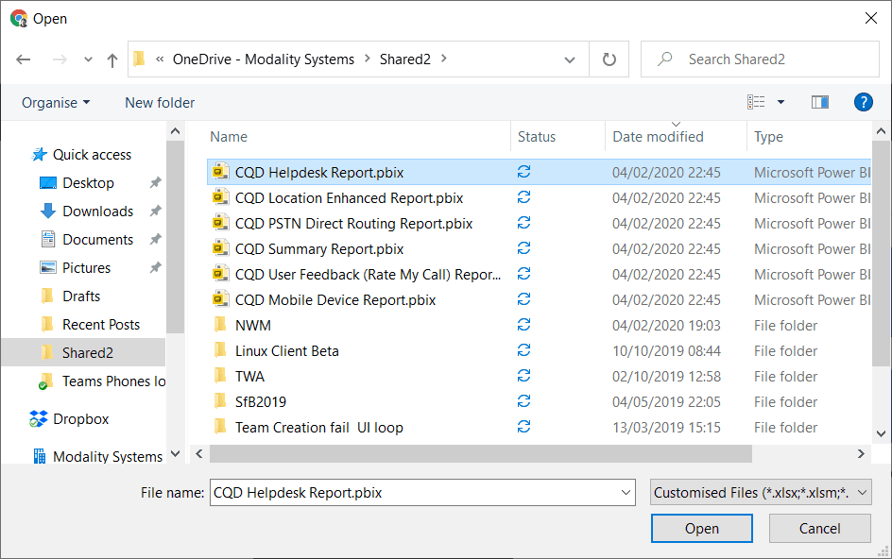892x559 pixels.
Task: Refresh the Shared2 folder listing
Action: click(609, 59)
